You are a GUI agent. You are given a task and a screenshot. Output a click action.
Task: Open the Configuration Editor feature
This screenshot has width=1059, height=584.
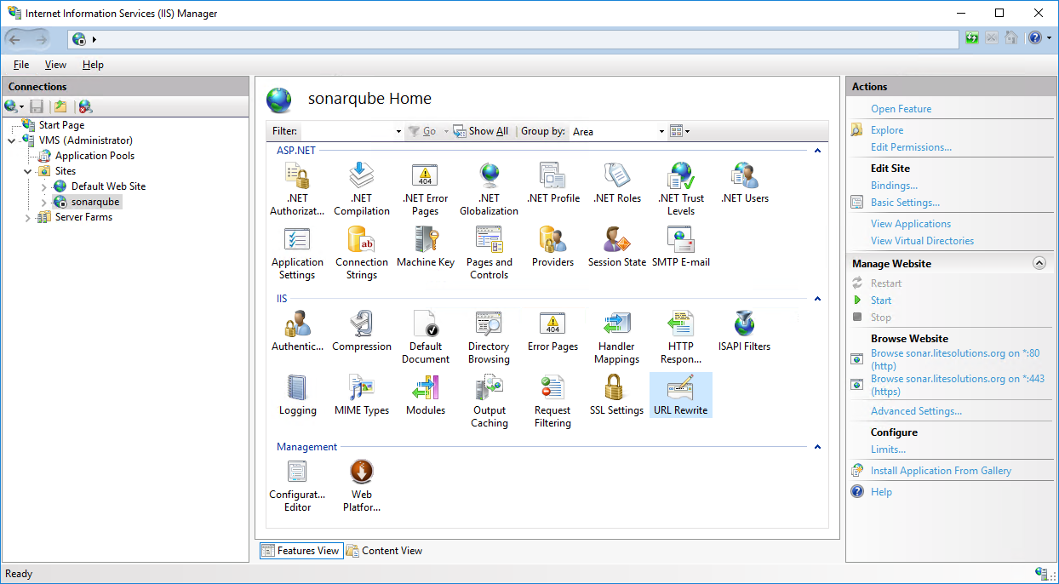point(297,484)
